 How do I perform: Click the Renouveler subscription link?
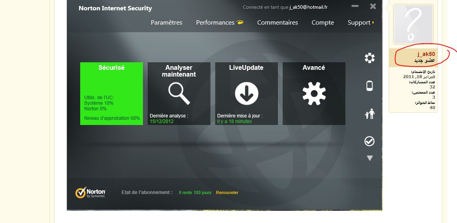pos(227,192)
